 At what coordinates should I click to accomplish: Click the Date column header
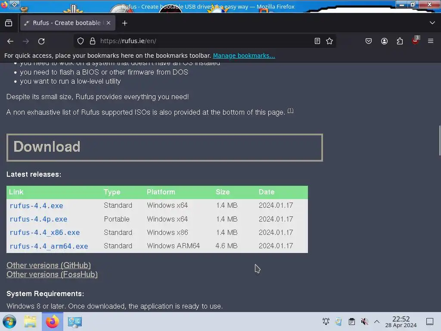[266, 192]
